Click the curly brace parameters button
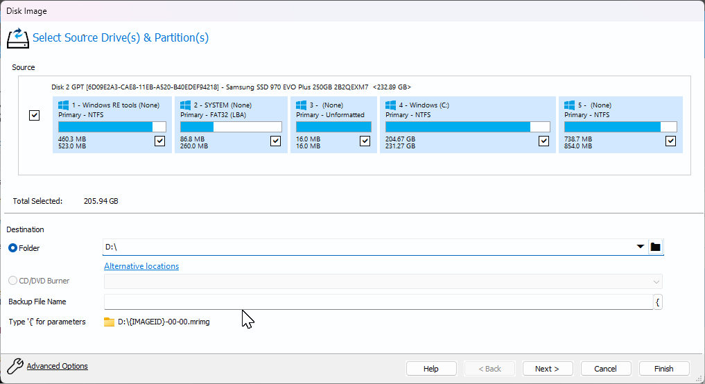 click(657, 302)
